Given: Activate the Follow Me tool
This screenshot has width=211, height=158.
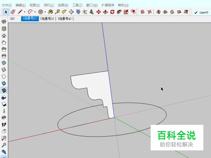Looking at the screenshot, I should tap(119, 12).
